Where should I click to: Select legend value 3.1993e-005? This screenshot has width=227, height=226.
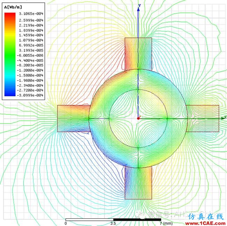pos(31,50)
